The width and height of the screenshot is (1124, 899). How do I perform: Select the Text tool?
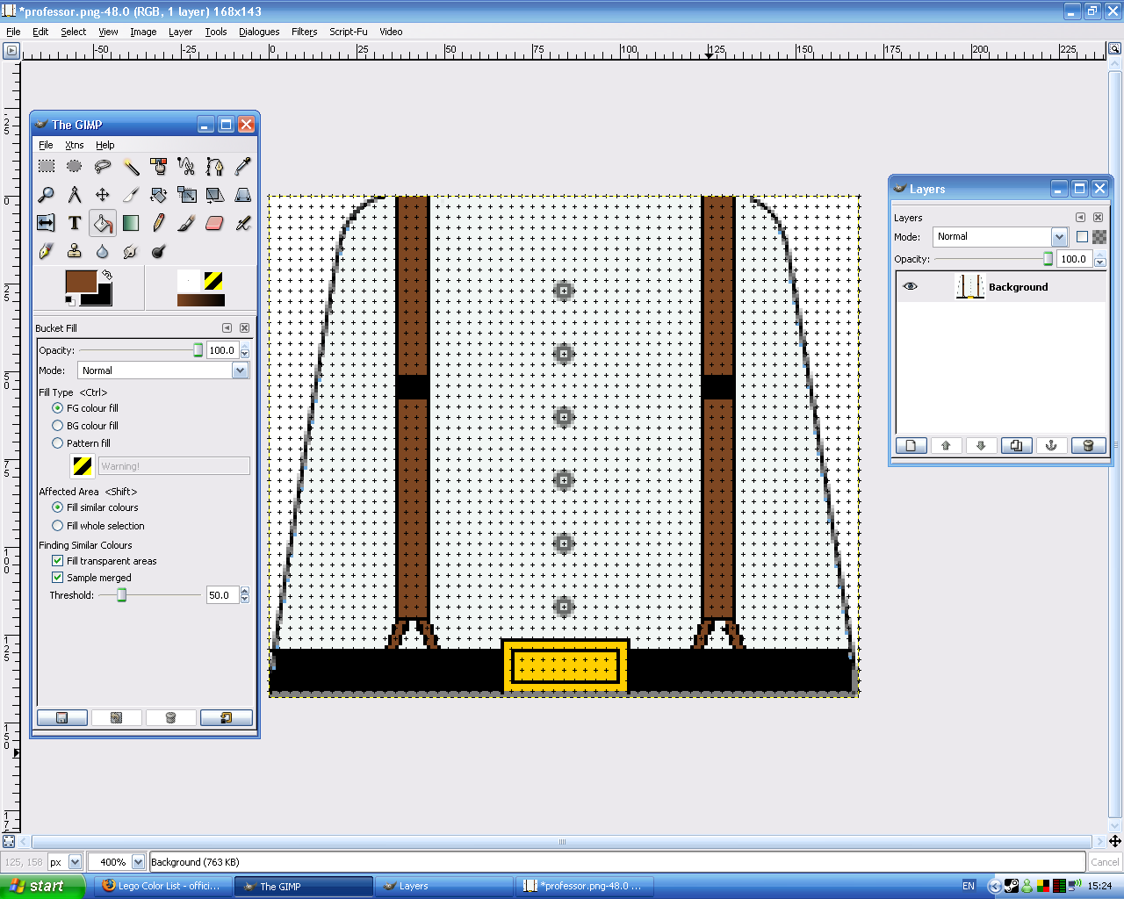(x=75, y=223)
